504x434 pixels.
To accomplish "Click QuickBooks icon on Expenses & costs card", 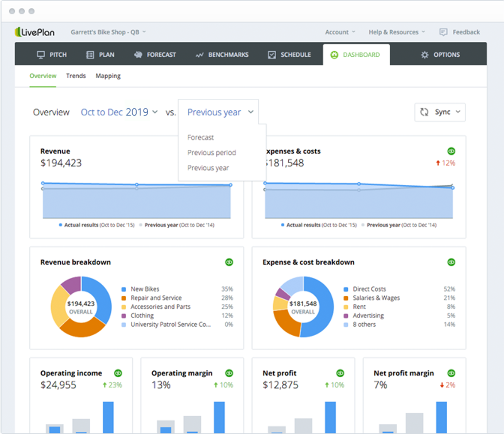I will pyautogui.click(x=451, y=151).
